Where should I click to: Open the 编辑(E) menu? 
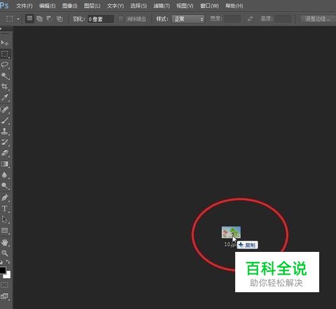coord(47,6)
